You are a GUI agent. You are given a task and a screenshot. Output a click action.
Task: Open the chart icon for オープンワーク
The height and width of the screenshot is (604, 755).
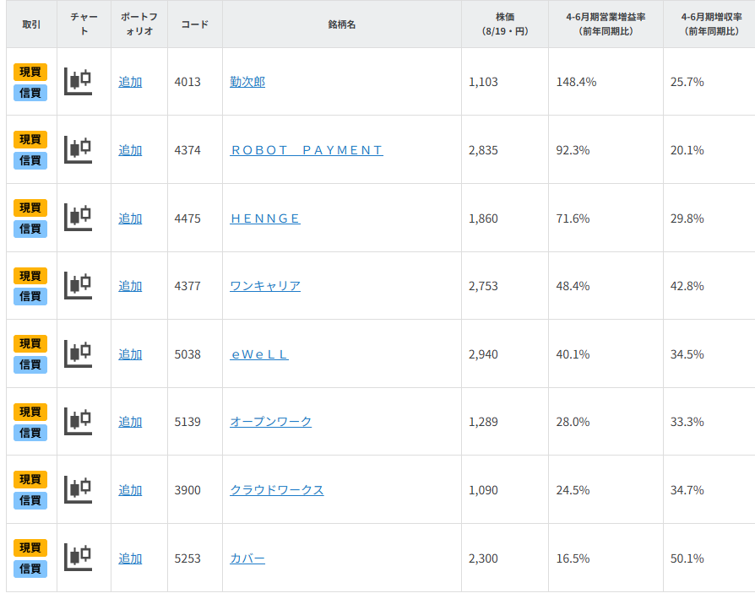[x=78, y=421]
